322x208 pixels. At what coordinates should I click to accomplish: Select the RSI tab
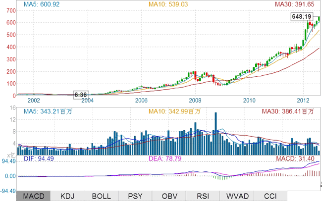[203, 196]
